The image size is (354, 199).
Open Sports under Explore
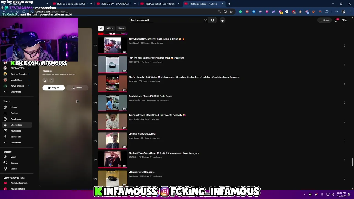point(17,169)
